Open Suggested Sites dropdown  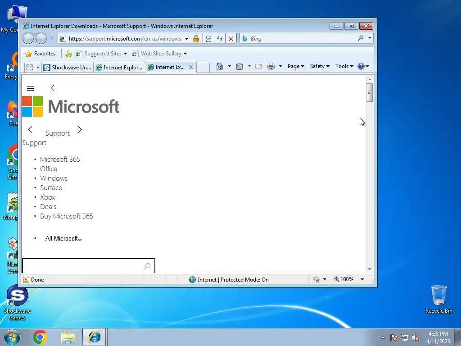[x=101, y=54]
